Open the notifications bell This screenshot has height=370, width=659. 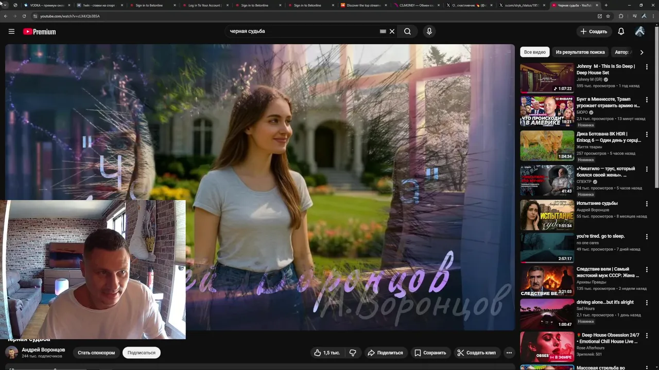[621, 31]
